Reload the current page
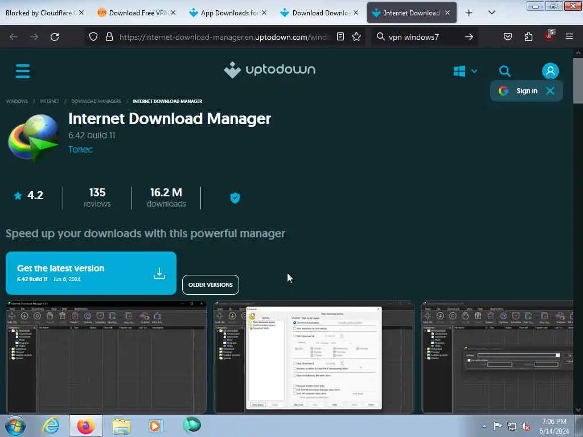 (55, 37)
